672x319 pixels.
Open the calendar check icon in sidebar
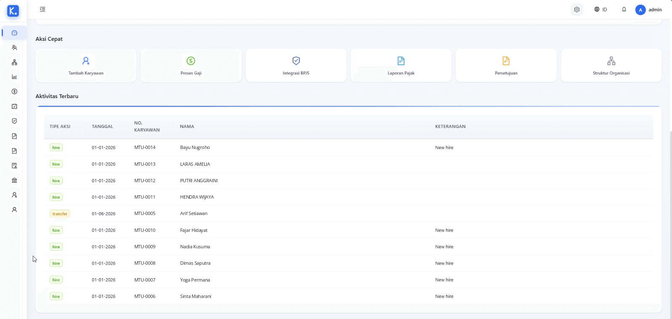pyautogui.click(x=14, y=106)
